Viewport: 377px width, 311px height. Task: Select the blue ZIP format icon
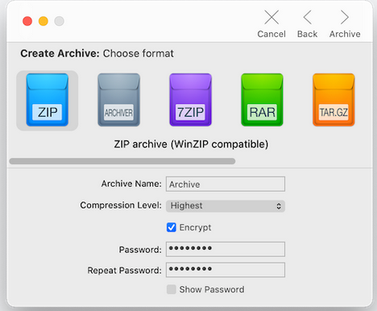[48, 100]
